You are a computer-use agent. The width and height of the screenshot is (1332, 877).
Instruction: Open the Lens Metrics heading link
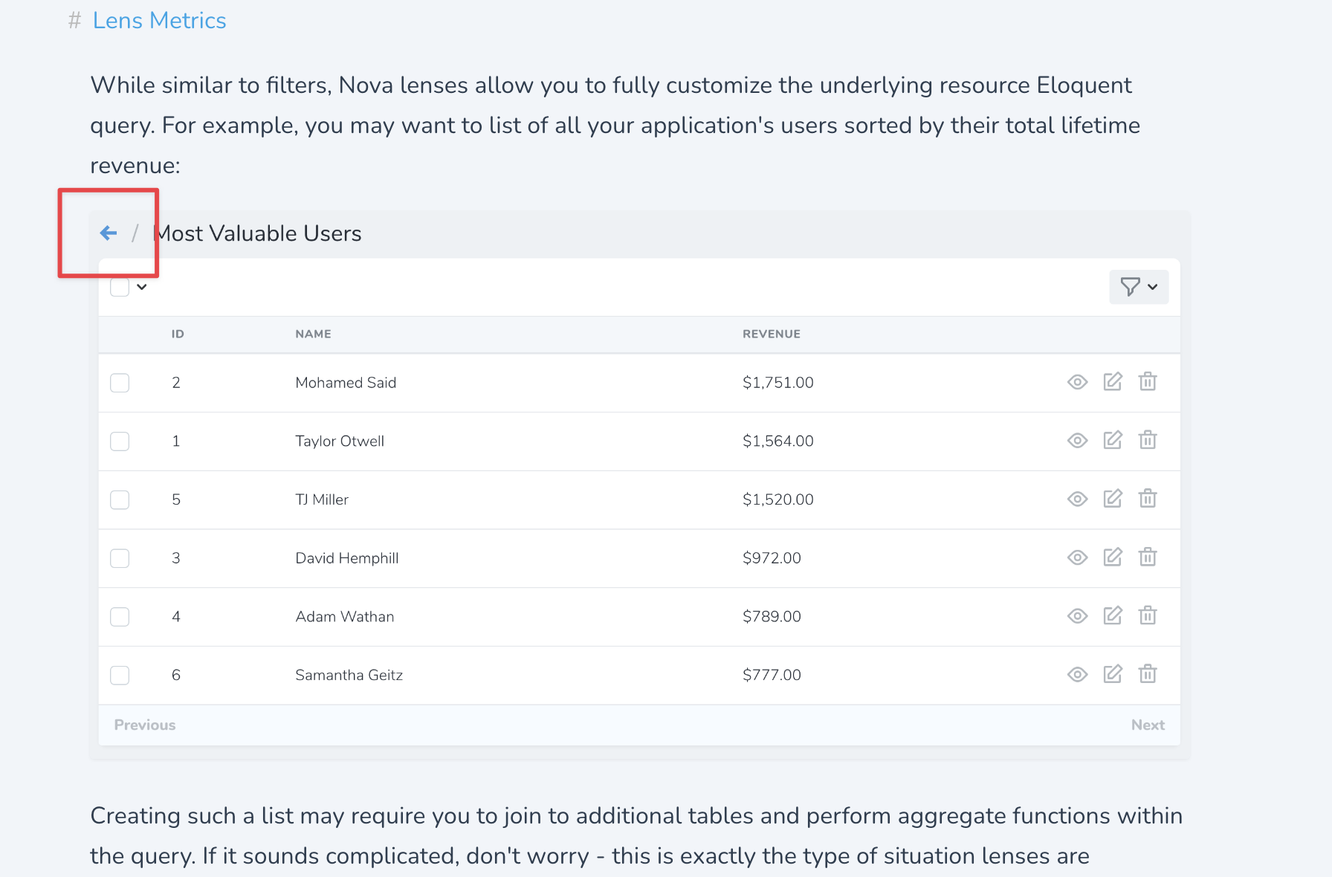(x=159, y=21)
